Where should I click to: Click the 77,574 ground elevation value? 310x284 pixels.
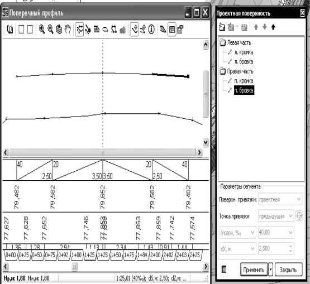point(192,228)
